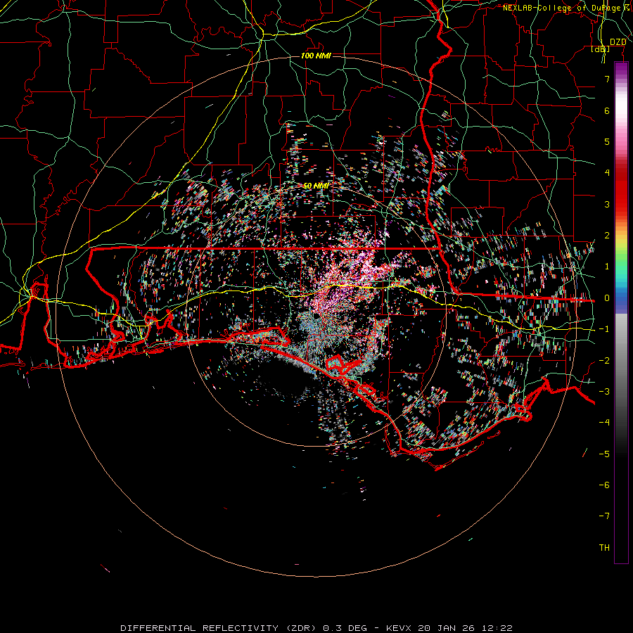The image size is (633, 633).
Task: Click the -5 value on color scale
Action: [604, 454]
